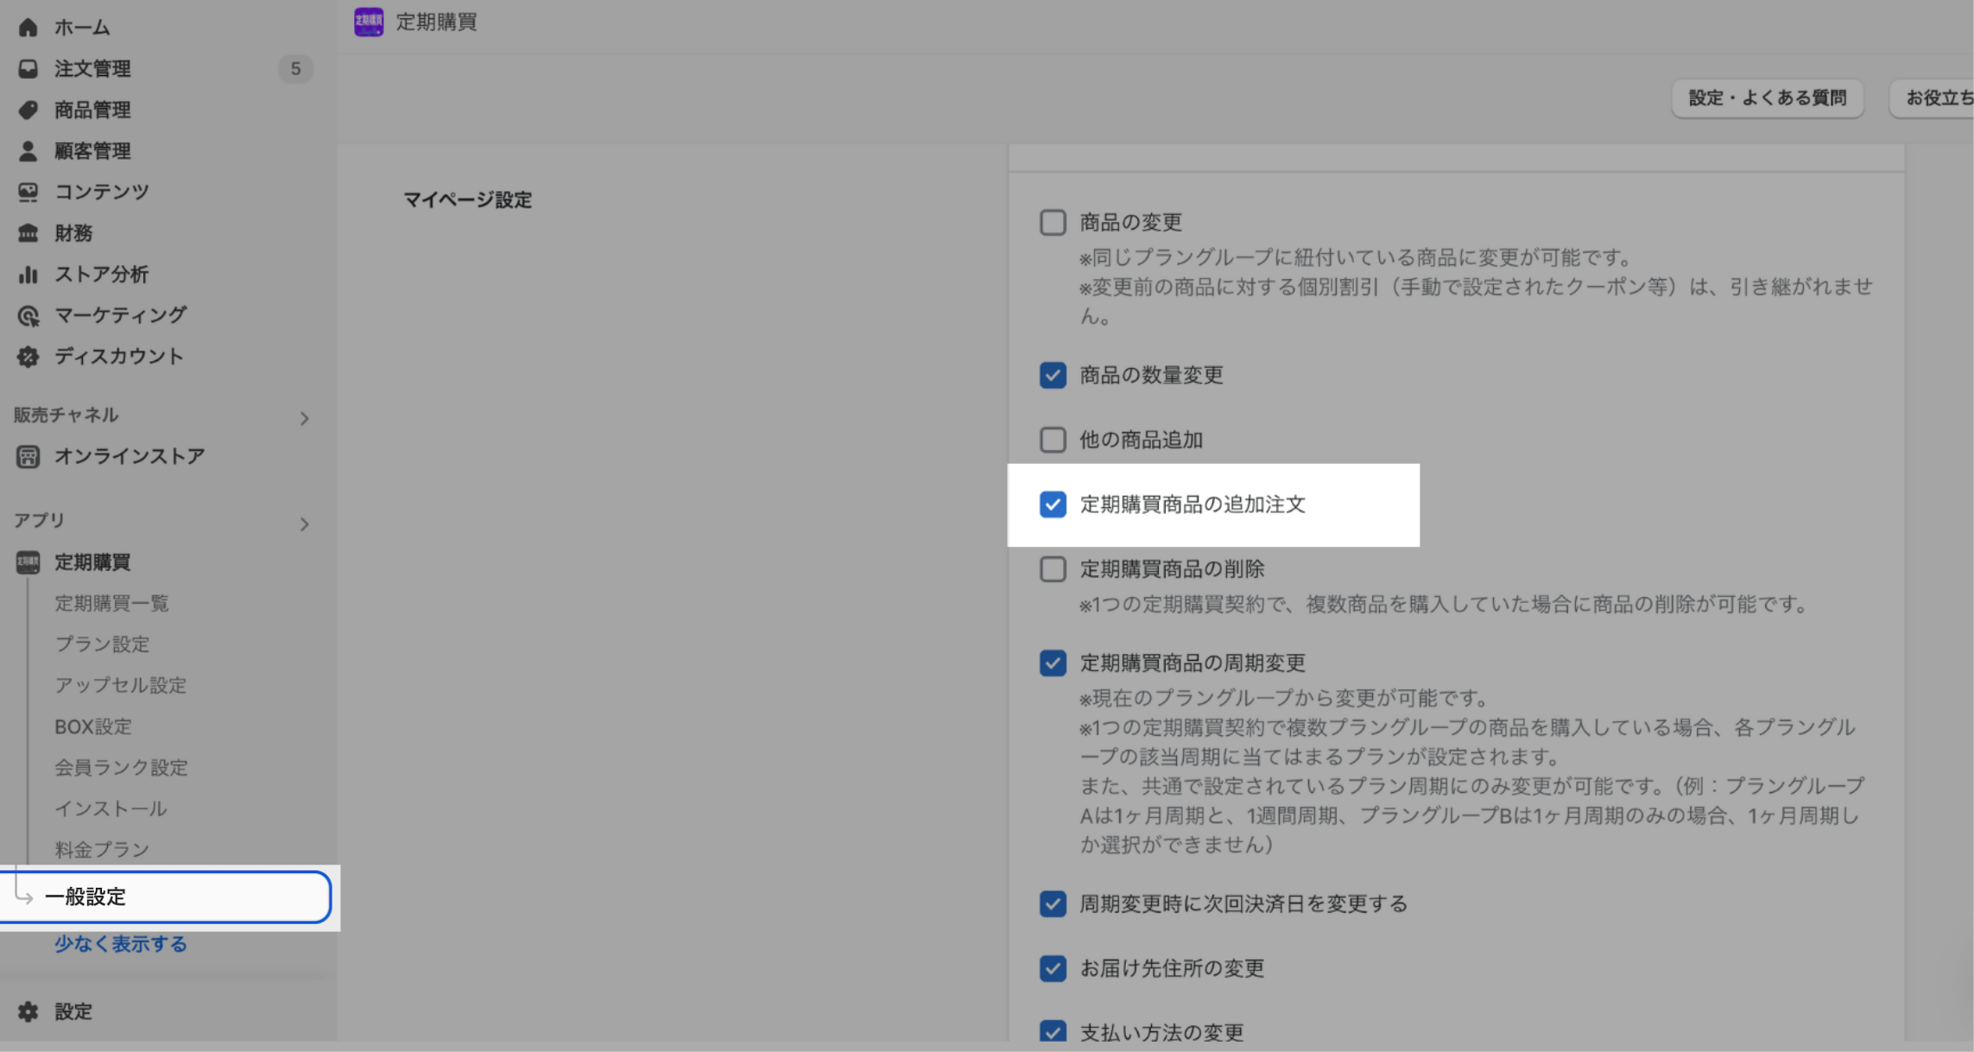This screenshot has height=1052, width=1974.
Task: Click the online store icon (オンラインストア)
Action: click(x=28, y=457)
